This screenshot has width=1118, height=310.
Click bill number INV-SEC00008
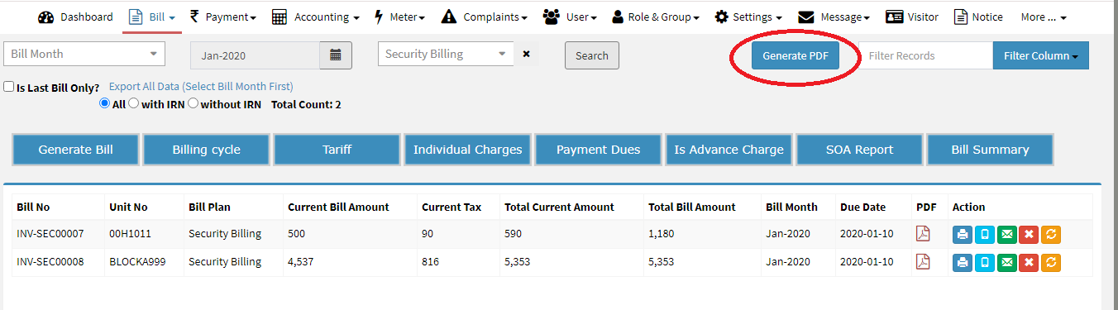[50, 261]
